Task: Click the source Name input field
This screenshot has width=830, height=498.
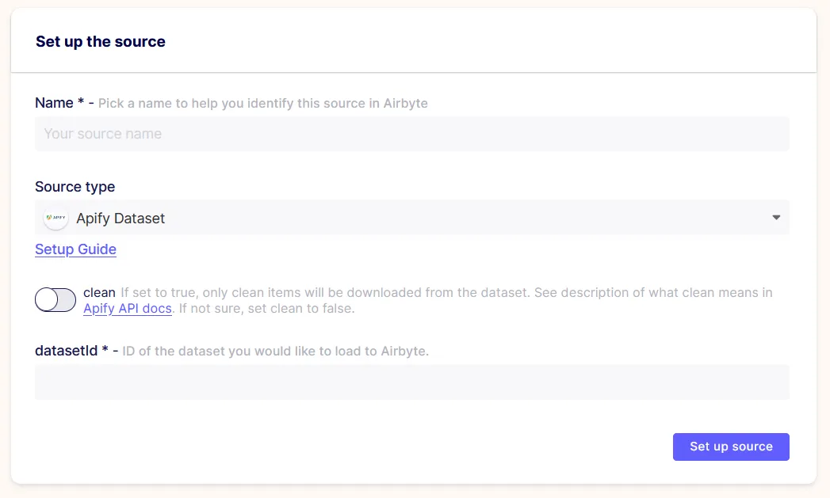Action: click(x=411, y=134)
